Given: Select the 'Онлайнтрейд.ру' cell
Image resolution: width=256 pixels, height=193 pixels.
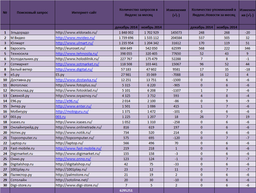Looking at the screenshot, I should (x=32, y=127).
